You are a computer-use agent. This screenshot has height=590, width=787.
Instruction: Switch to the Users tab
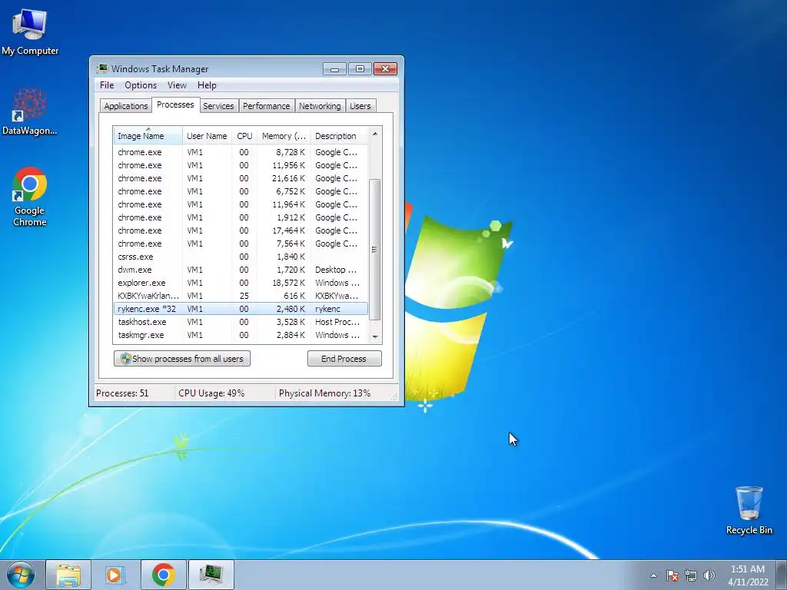point(360,106)
